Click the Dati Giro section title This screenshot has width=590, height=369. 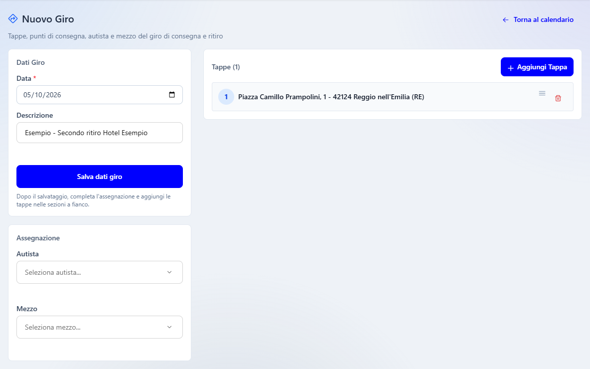click(30, 62)
